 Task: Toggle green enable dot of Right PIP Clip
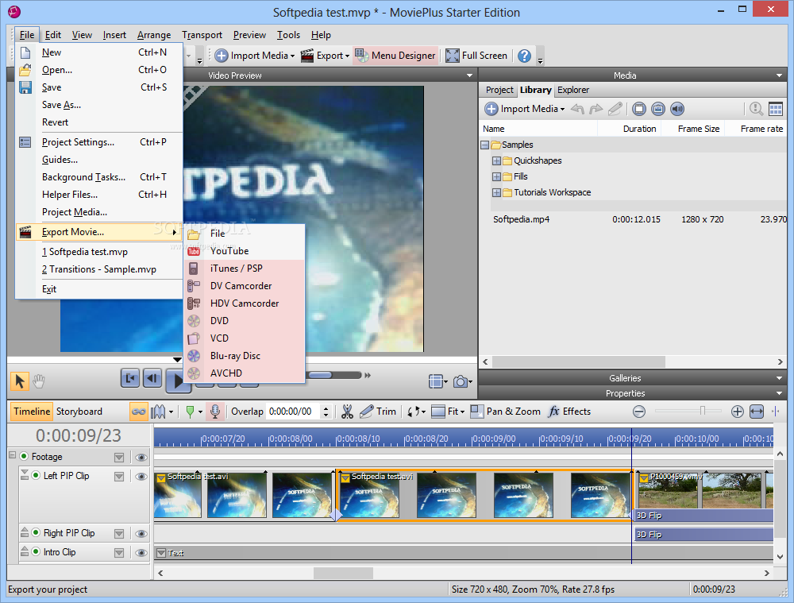pos(36,532)
